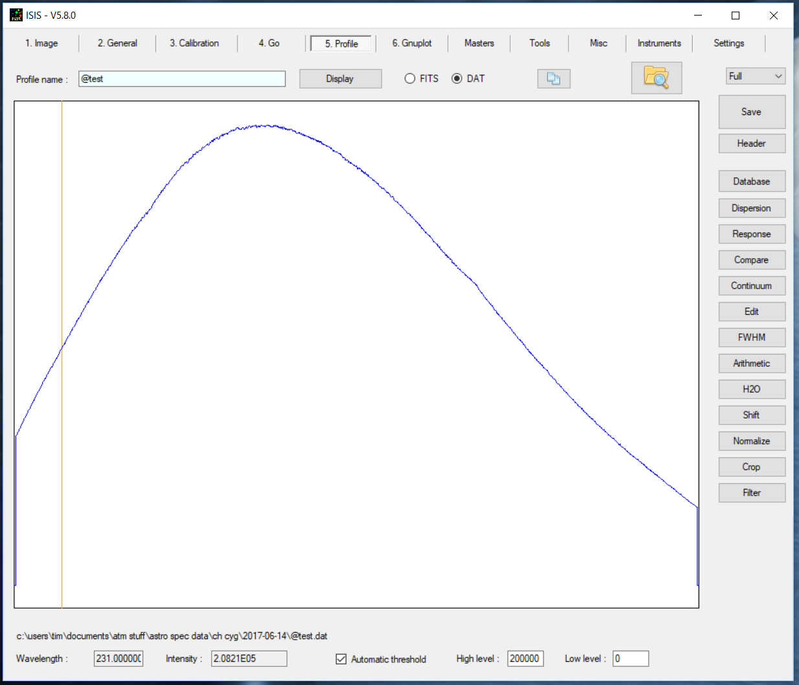This screenshot has height=685, width=799.
Task: Open the Settings tab
Action: coord(728,43)
